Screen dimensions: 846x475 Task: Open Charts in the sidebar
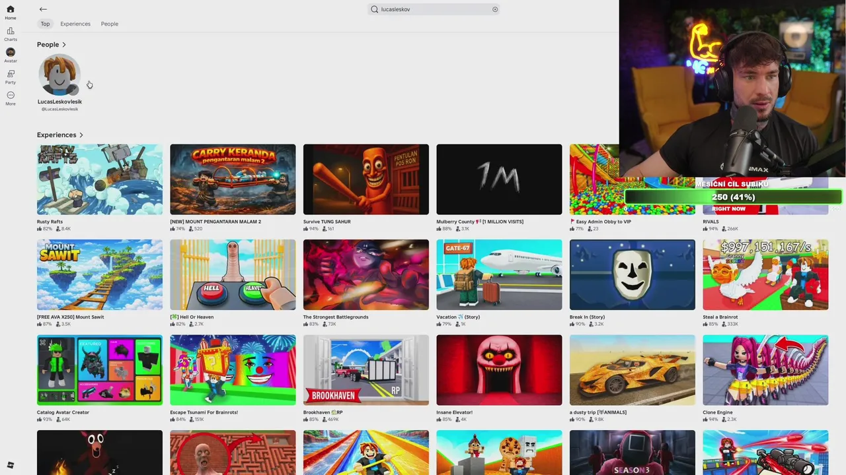coord(11,34)
